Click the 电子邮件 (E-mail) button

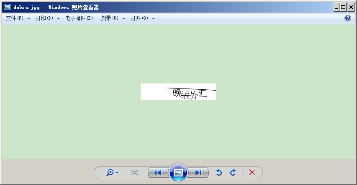tap(79, 18)
